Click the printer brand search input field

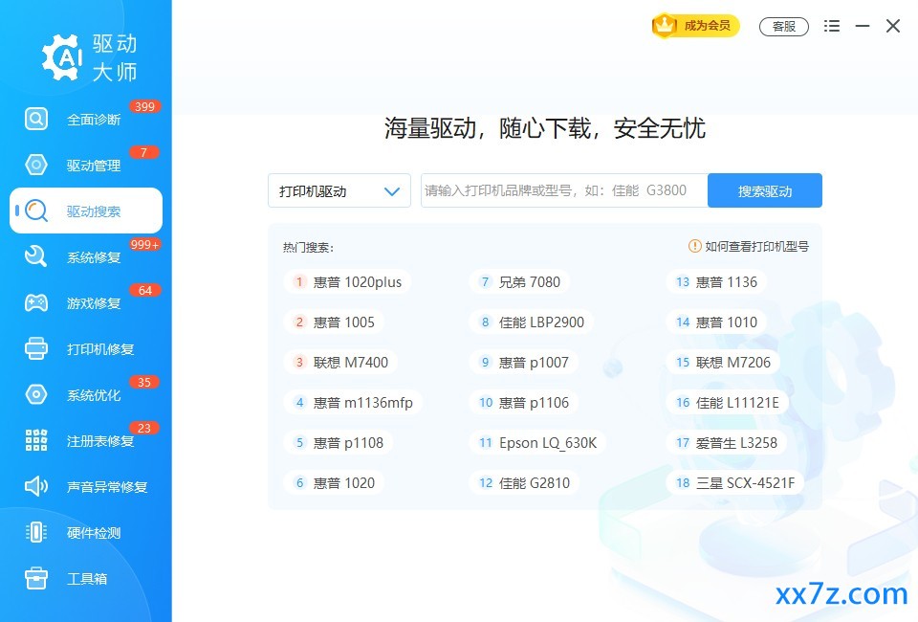tap(564, 191)
